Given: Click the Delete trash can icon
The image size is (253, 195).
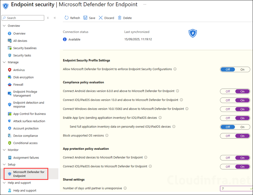Looking at the screenshot, I should [119, 18].
